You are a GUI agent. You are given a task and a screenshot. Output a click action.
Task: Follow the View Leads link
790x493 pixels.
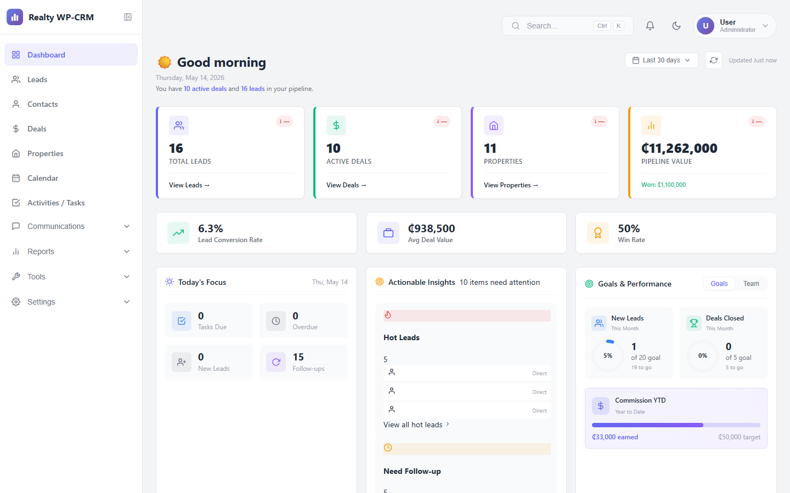189,185
